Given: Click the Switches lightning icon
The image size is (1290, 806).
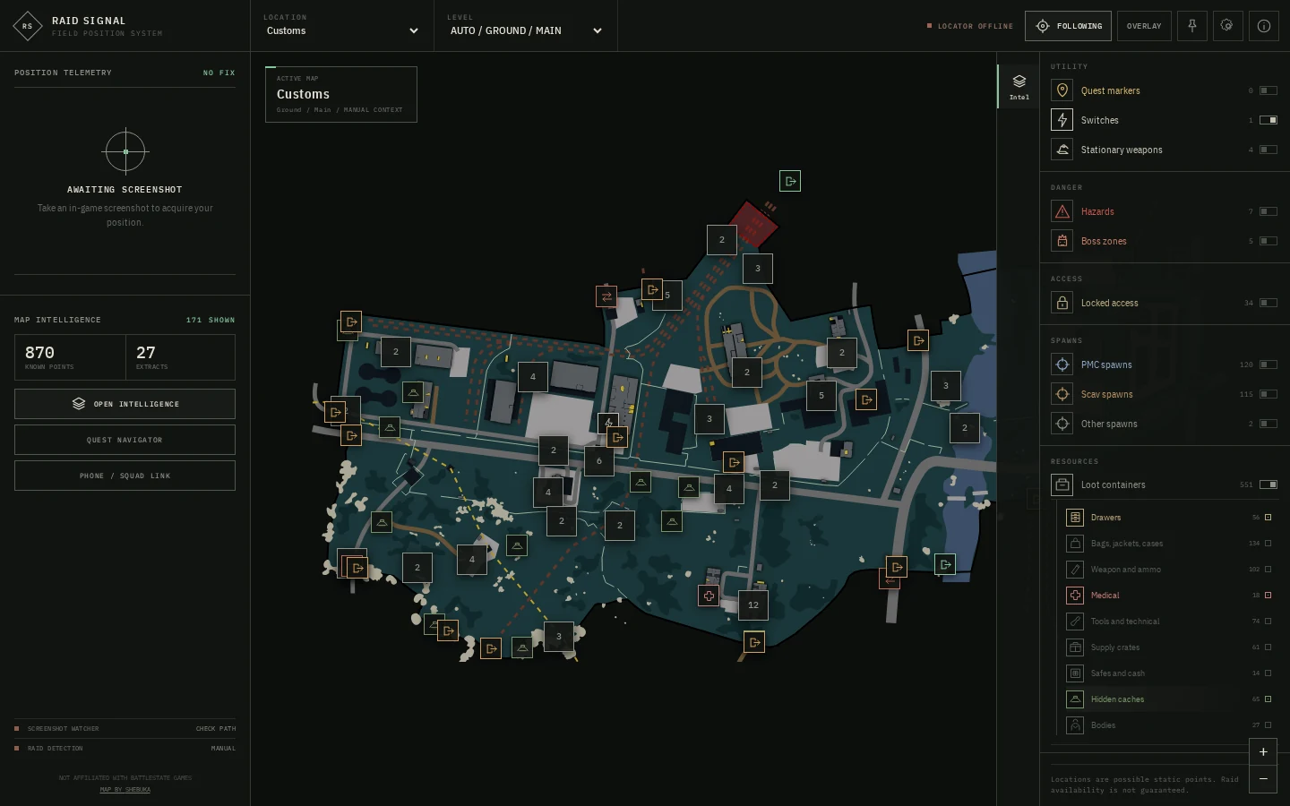Looking at the screenshot, I should 1062,120.
